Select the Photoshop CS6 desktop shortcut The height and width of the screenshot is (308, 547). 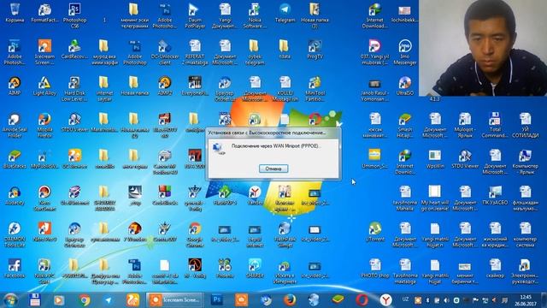pos(74,15)
